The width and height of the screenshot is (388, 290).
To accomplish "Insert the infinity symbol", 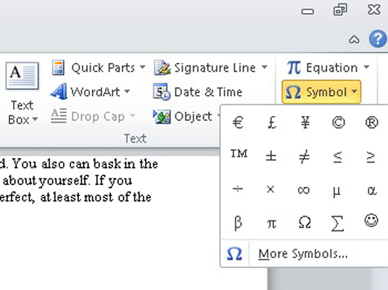I will click(304, 190).
